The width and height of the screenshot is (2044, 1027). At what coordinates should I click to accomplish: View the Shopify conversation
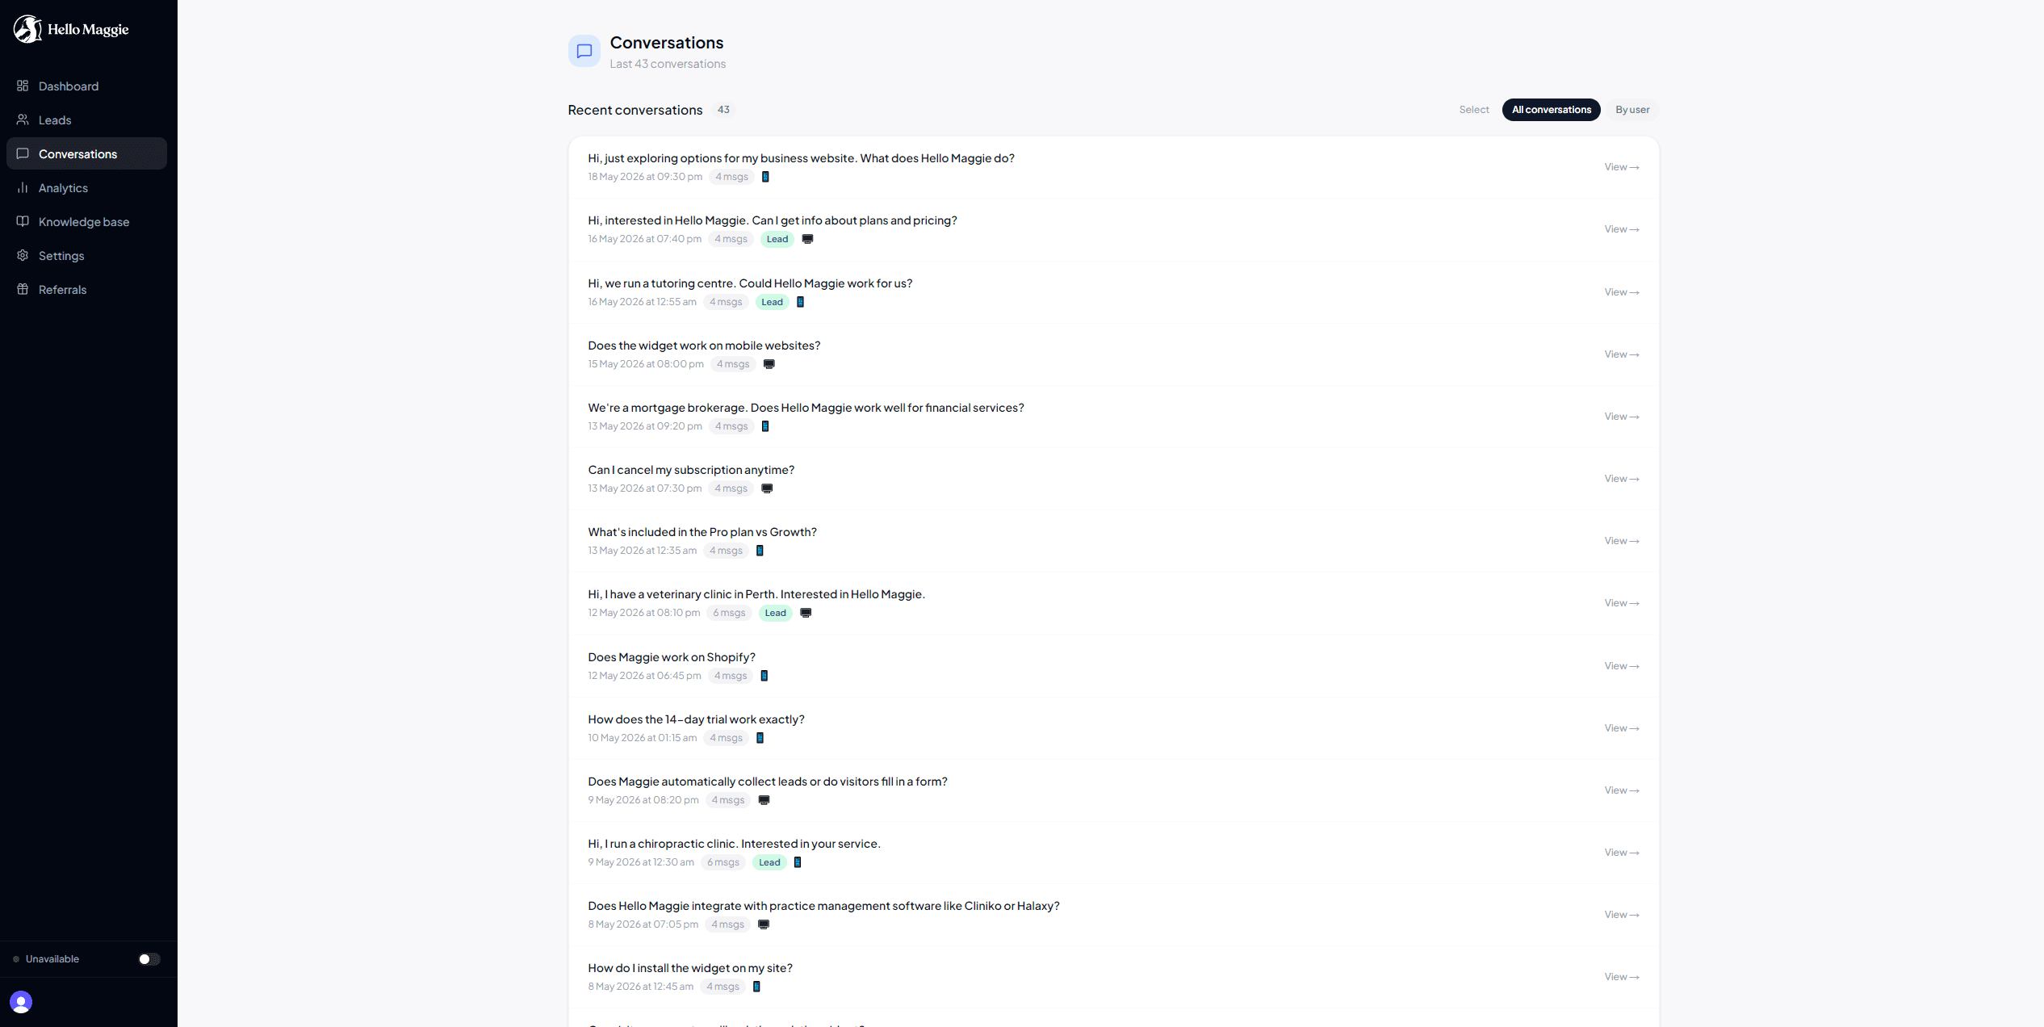pos(1621,666)
